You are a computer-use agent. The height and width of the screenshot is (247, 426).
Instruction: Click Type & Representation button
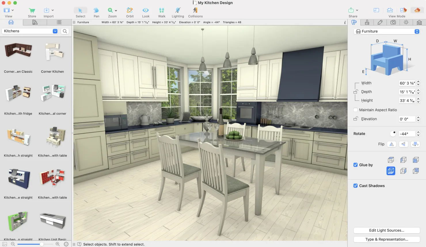387,239
